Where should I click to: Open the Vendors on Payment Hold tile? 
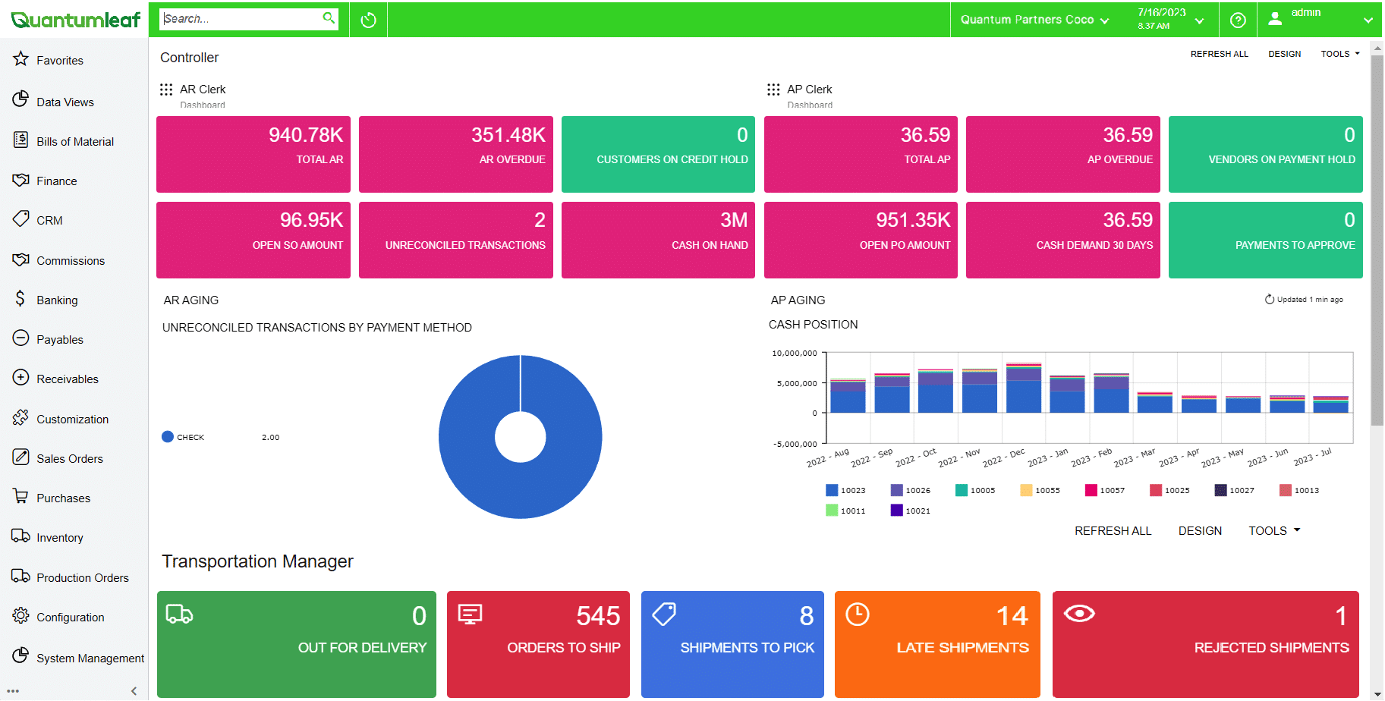pos(1266,154)
